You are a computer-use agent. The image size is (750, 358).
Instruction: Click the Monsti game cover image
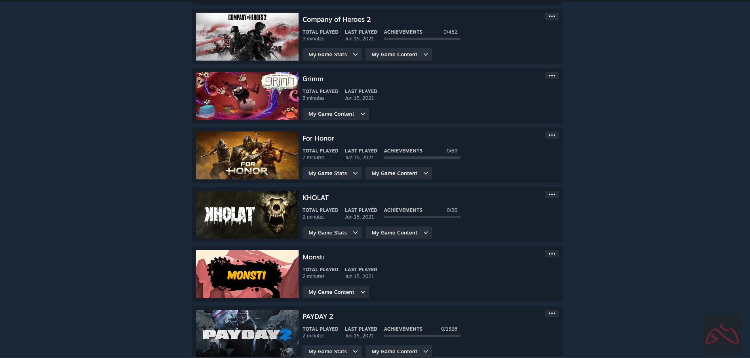[x=247, y=274]
